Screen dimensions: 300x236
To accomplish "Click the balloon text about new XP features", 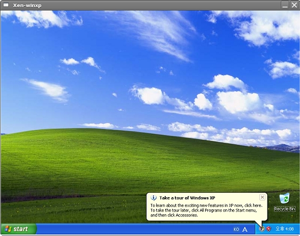I will pyautogui.click(x=206, y=206).
